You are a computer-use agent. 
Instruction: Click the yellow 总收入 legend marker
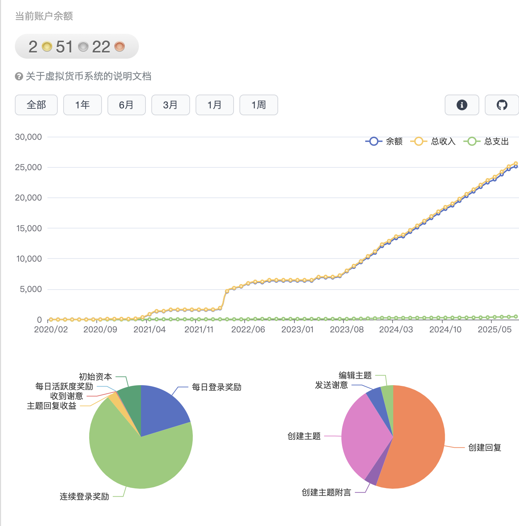[x=418, y=141]
